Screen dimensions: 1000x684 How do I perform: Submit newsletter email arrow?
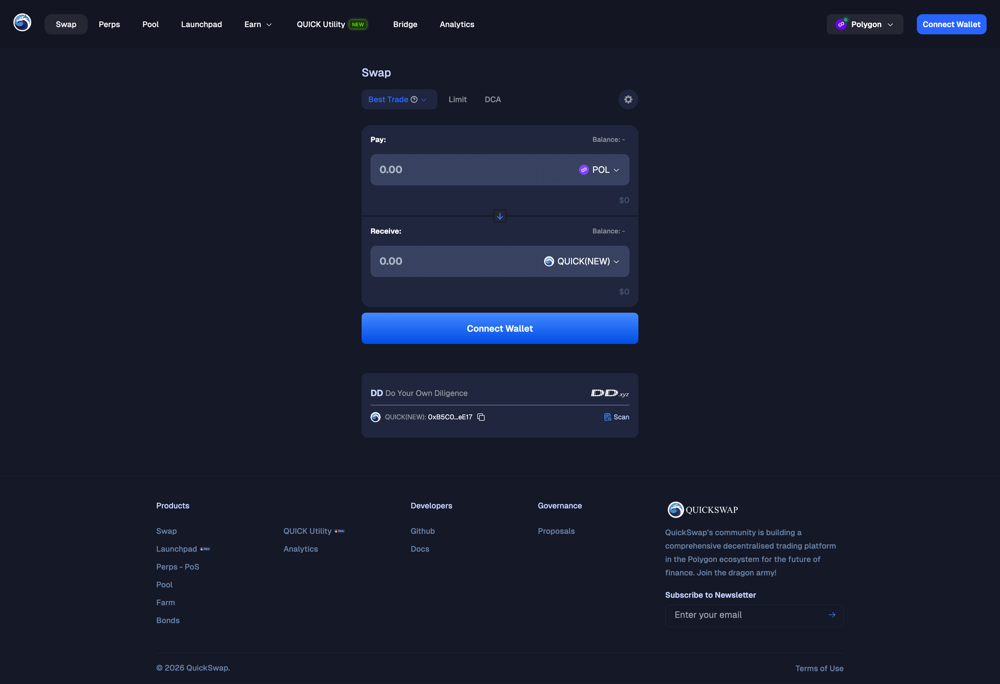832,615
